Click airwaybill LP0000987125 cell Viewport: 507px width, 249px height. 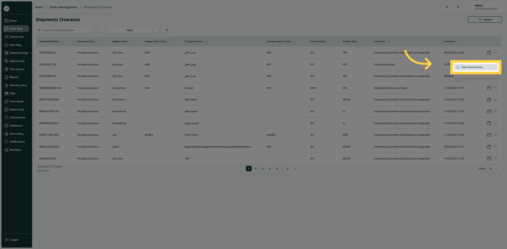coord(48,65)
